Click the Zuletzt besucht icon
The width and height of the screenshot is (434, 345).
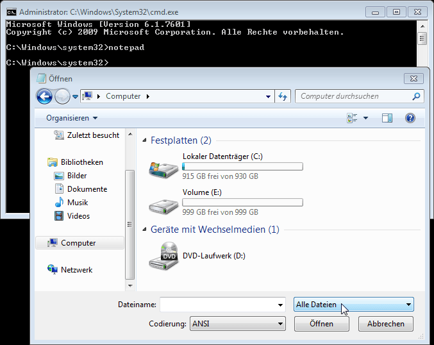click(59, 135)
